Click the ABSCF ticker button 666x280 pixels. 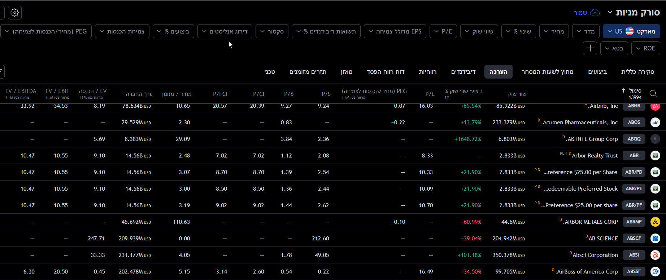pyautogui.click(x=634, y=239)
